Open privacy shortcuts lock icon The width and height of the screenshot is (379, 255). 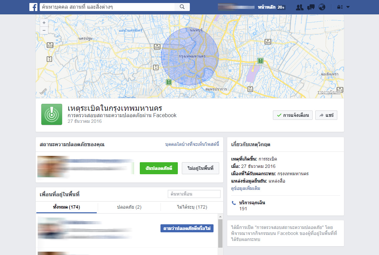(x=340, y=7)
